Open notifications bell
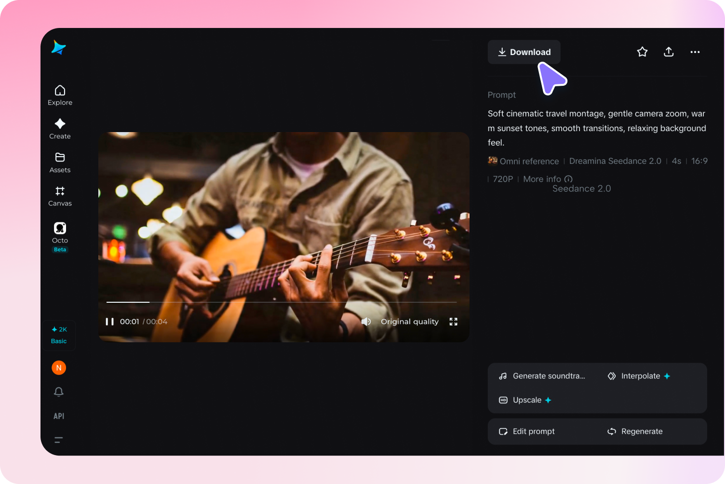Screen dimensions: 725x484 (x=59, y=392)
